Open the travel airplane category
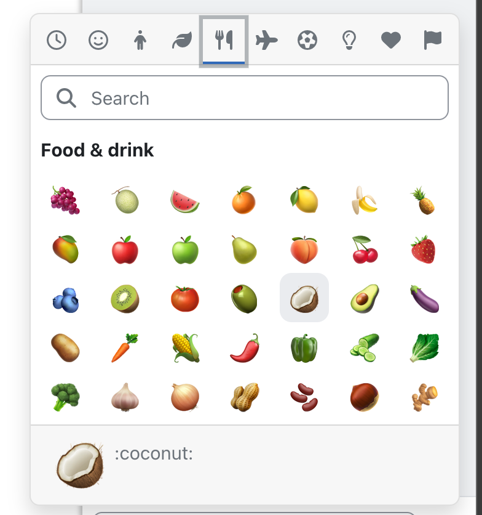 pos(266,40)
